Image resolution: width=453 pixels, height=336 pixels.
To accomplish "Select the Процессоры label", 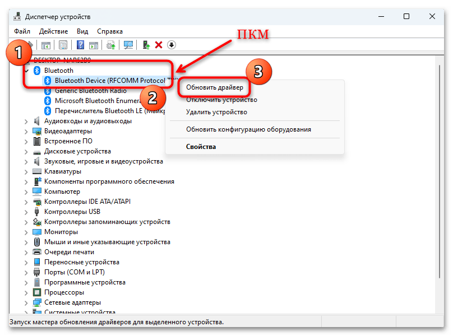I will point(64,292).
